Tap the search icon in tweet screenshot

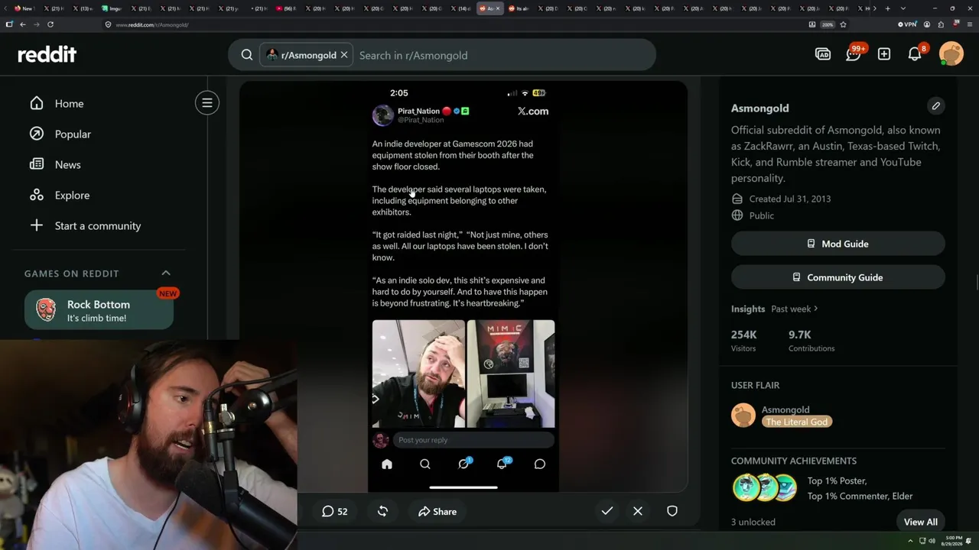point(425,464)
